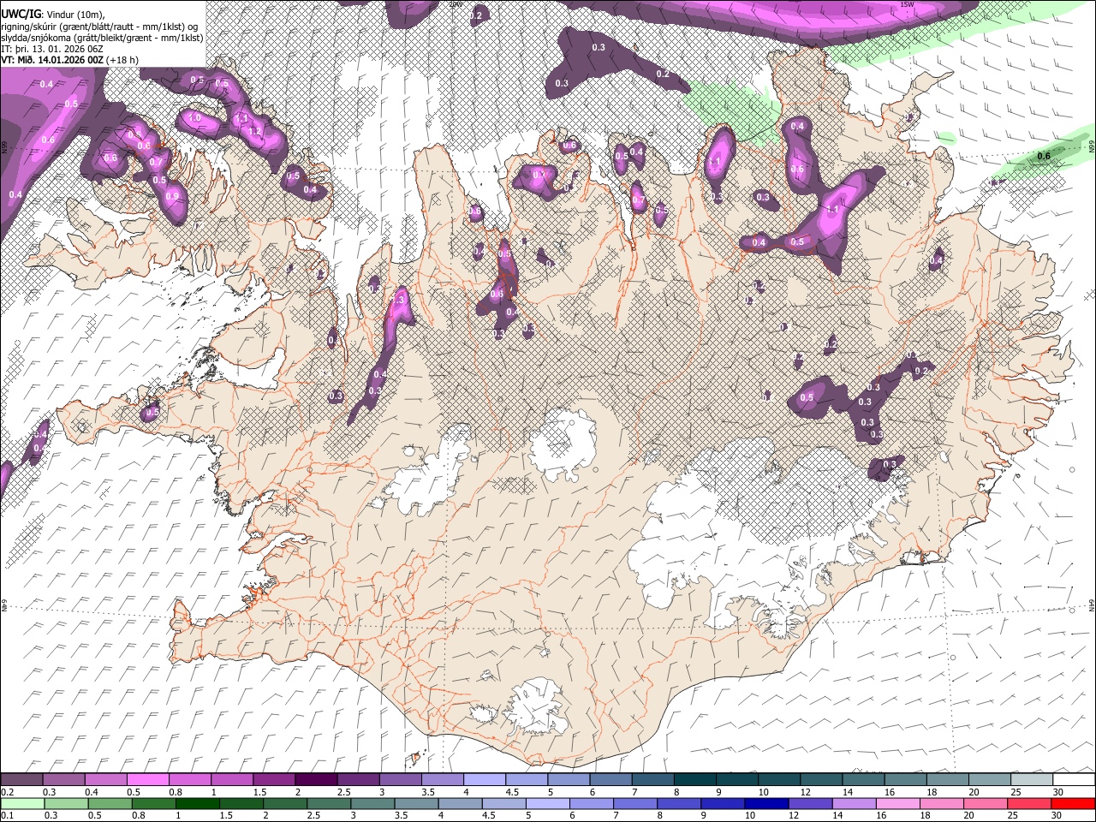Click the '0.1' label in the green legend
This screenshot has width=1096, height=822.
coord(7,815)
